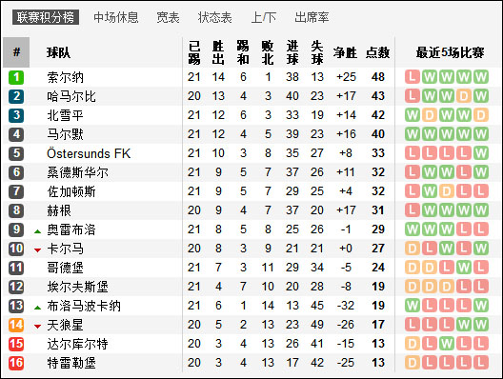
Task: Click the # column header
Action: [x=16, y=52]
